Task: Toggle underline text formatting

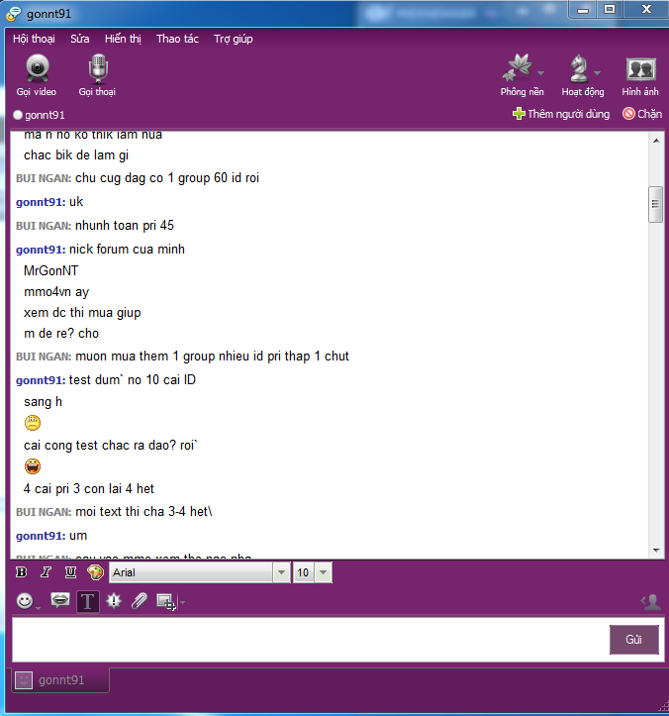Action: tap(70, 572)
